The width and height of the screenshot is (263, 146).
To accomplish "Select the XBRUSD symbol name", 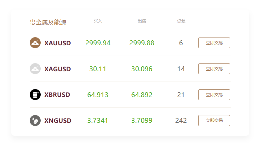I will (57, 95).
